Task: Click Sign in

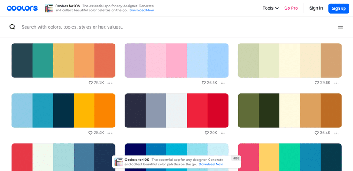Action: [x=316, y=8]
